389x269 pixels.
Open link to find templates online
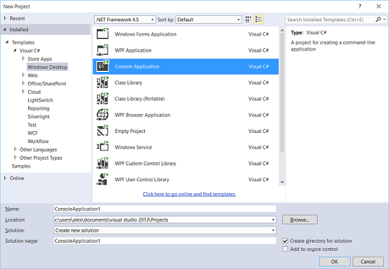click(x=189, y=194)
